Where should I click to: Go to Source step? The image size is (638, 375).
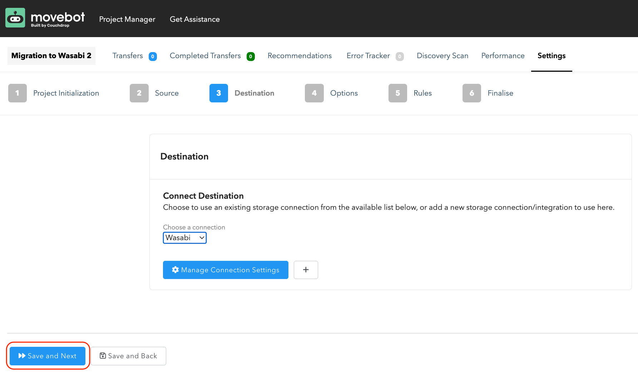pyautogui.click(x=167, y=93)
